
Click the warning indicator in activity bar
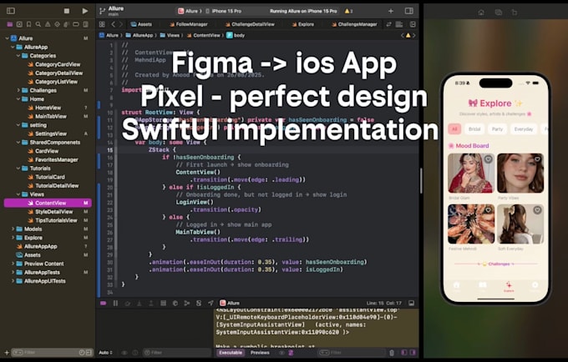pyautogui.click(x=348, y=11)
